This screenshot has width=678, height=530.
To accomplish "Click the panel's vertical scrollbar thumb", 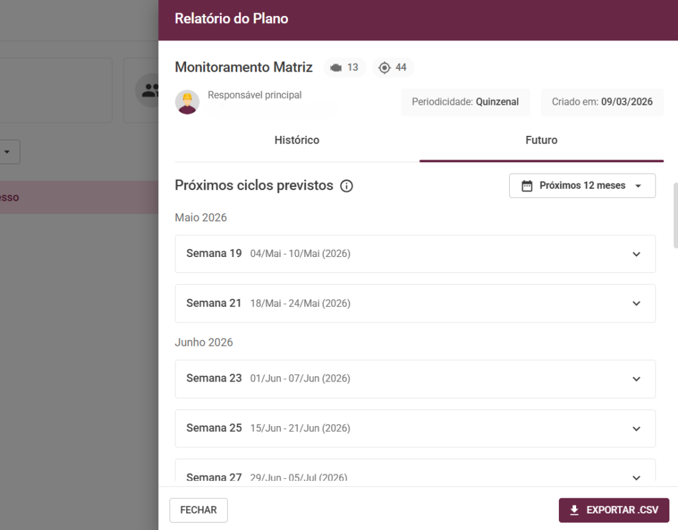I will pyautogui.click(x=675, y=215).
